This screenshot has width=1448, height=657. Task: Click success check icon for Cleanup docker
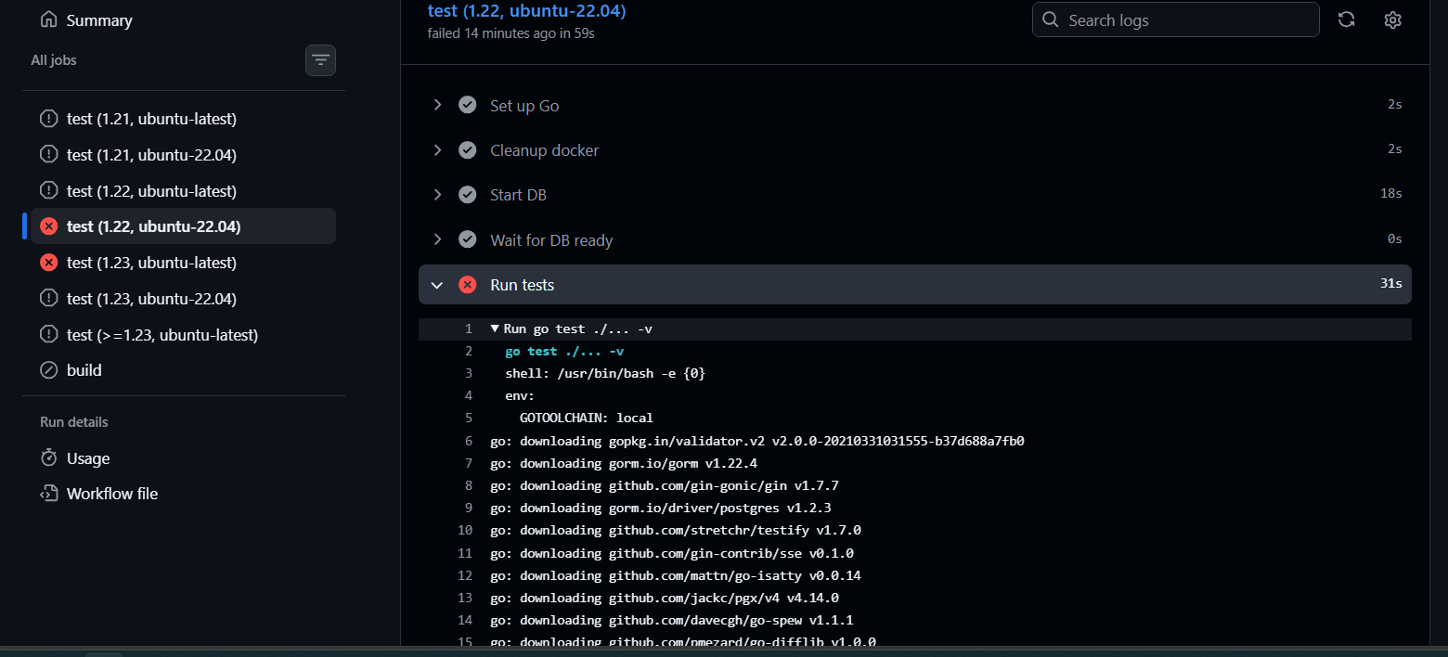(x=468, y=150)
